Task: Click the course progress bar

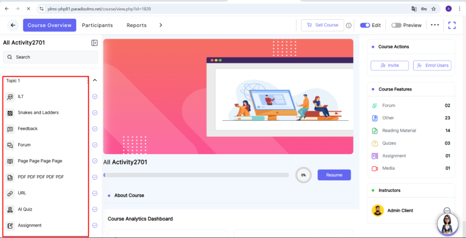Action: click(x=196, y=175)
